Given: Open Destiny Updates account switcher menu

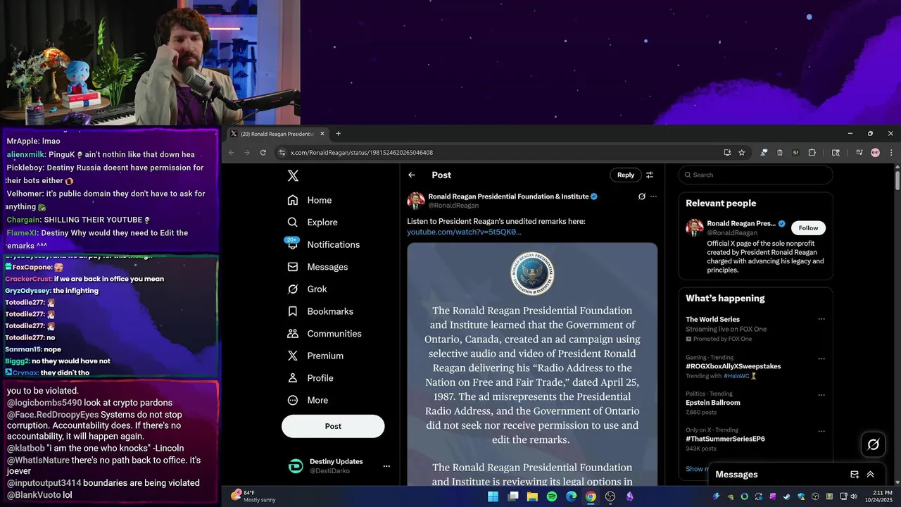Looking at the screenshot, I should [386, 466].
